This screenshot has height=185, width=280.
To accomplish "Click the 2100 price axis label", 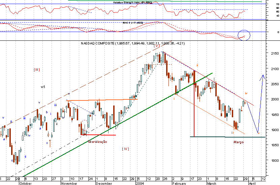I will pos(275,69).
